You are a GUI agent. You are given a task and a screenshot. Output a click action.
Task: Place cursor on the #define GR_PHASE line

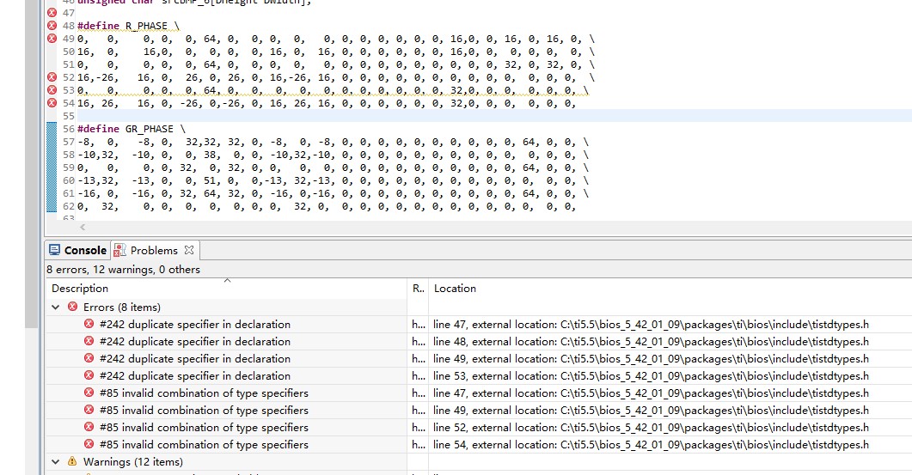(131, 129)
